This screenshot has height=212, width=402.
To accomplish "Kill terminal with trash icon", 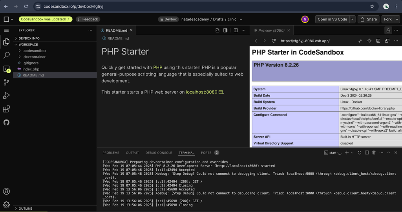I will tap(374, 152).
